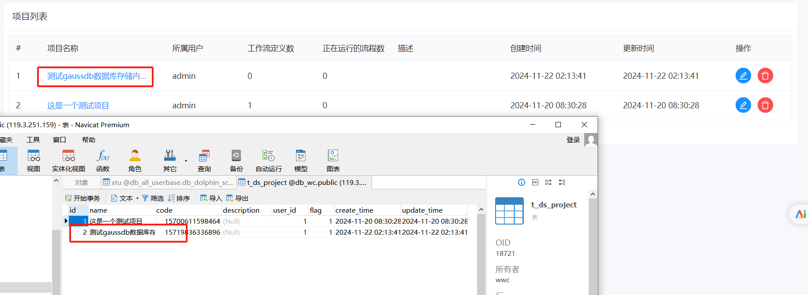Click 开始事务 (Begin Transaction) button
This screenshot has height=295, width=808.
click(x=83, y=198)
